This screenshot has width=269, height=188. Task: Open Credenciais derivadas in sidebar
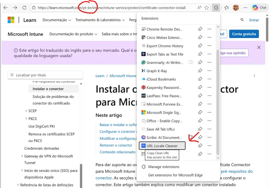(42, 148)
